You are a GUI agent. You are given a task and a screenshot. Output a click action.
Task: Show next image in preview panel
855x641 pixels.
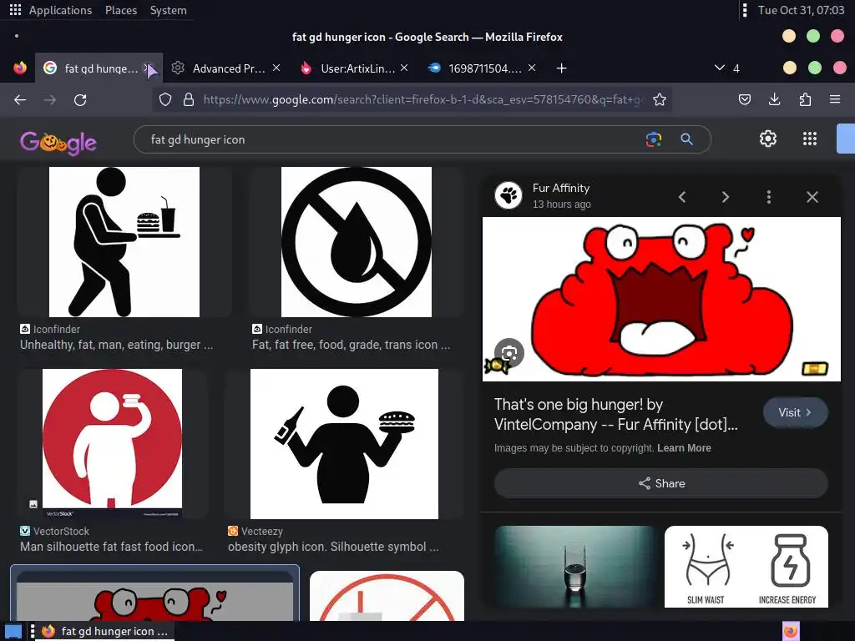pos(726,197)
